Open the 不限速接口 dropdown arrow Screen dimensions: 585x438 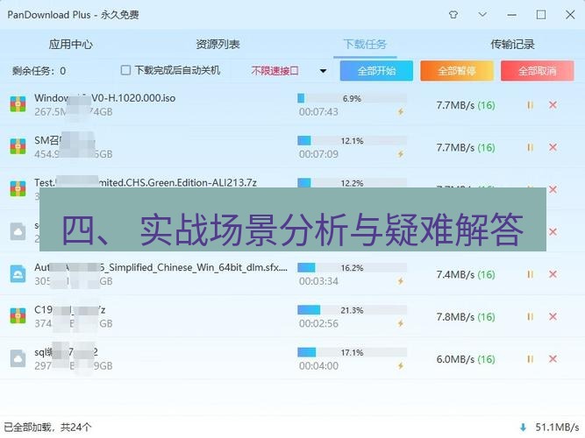(x=323, y=71)
